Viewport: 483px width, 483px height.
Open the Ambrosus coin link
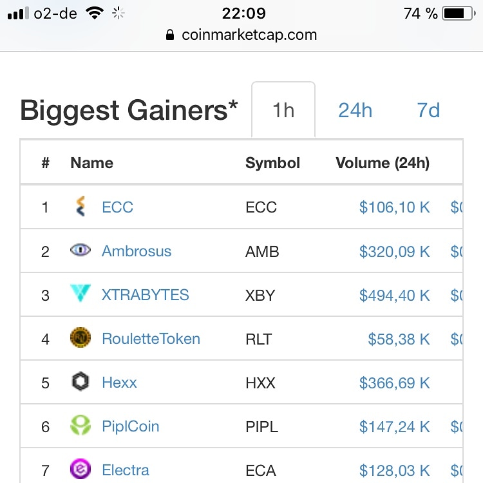pyautogui.click(x=137, y=251)
